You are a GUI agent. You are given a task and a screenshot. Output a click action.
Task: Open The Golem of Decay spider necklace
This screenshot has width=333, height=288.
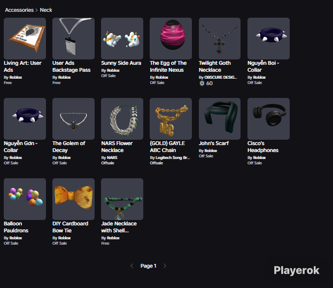point(73,119)
